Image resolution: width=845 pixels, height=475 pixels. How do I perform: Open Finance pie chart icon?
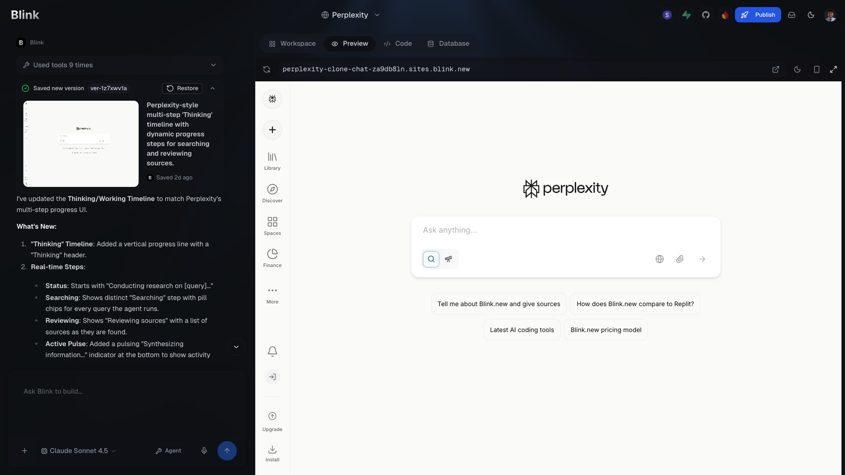[x=272, y=258]
